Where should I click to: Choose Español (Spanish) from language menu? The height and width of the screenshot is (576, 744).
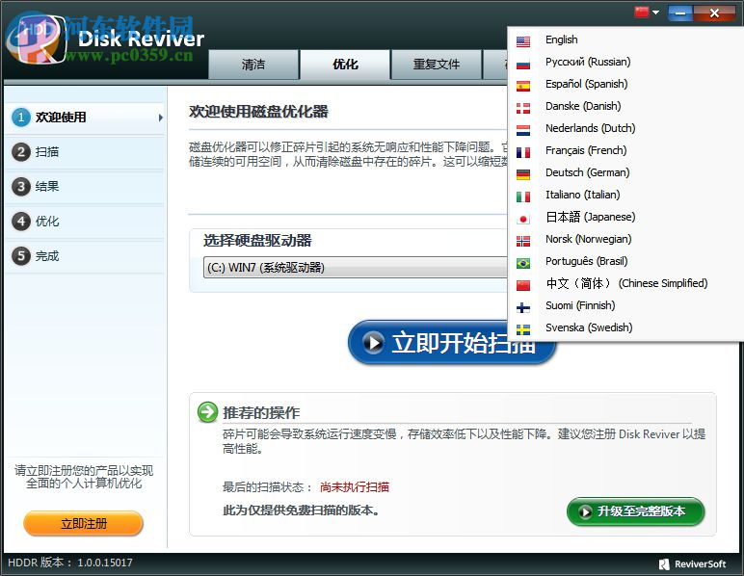pyautogui.click(x=587, y=85)
